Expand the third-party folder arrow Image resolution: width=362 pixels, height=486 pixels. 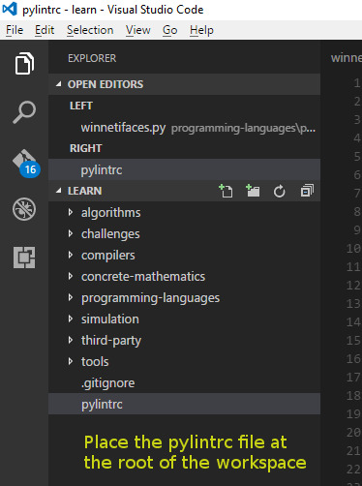(x=71, y=340)
